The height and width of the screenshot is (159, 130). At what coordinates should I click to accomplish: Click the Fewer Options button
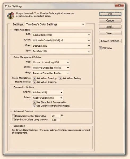click(110, 41)
